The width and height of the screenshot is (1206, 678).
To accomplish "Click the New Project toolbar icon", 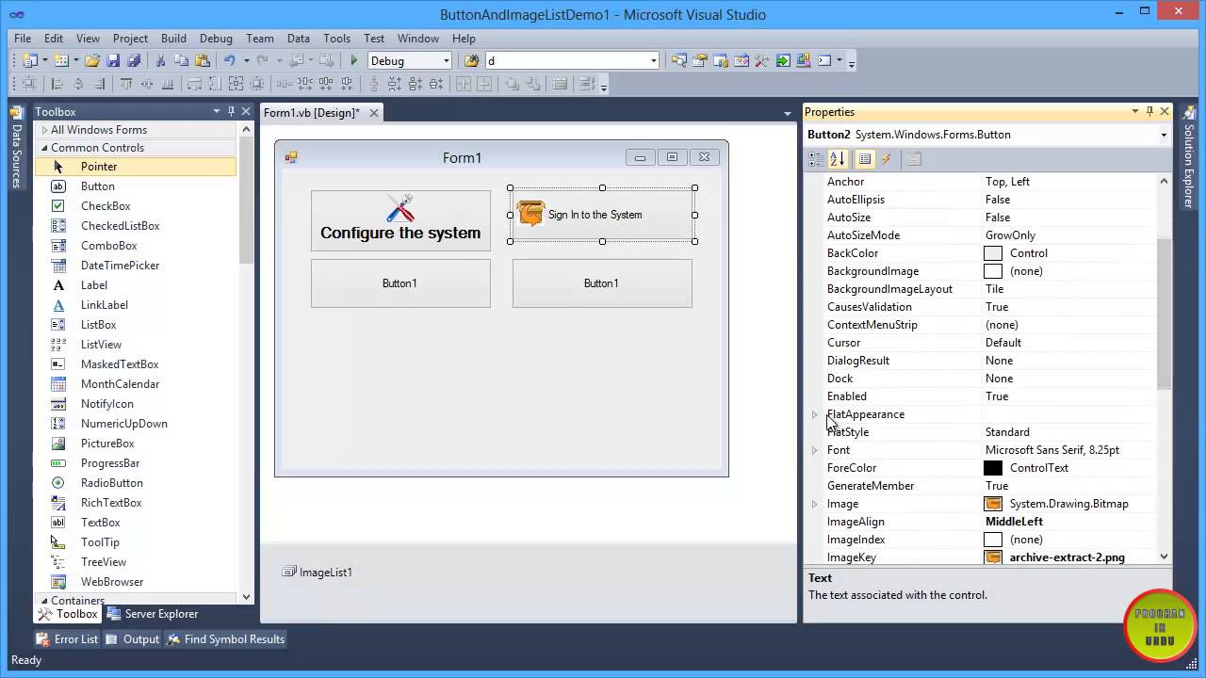I will 30,60.
